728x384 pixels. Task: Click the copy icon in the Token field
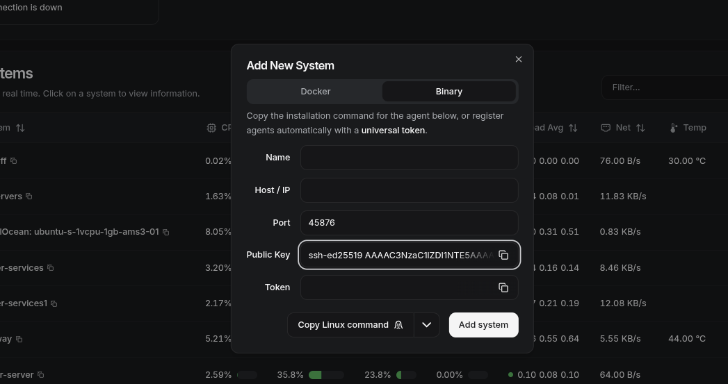(503, 287)
